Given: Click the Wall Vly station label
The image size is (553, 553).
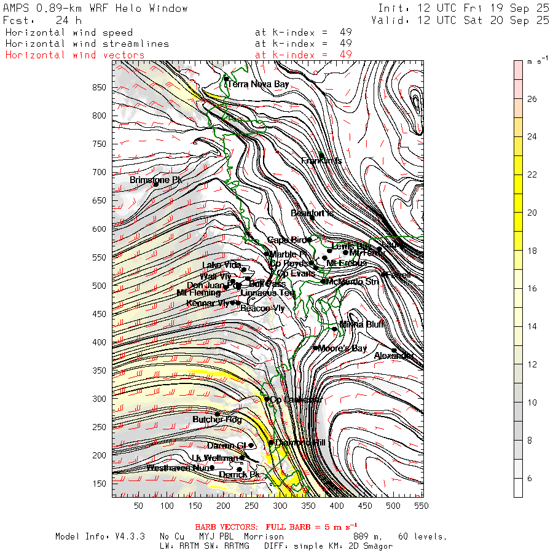Looking at the screenshot, I should click(x=216, y=276).
